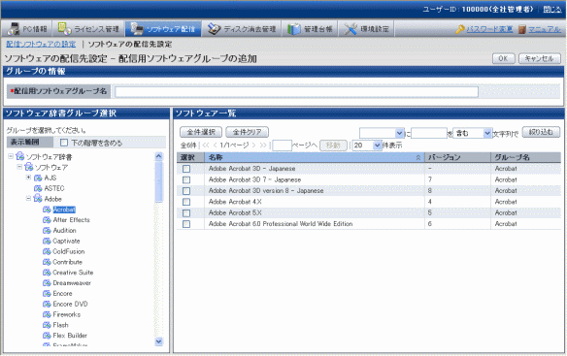Click the password change link

click(x=489, y=29)
